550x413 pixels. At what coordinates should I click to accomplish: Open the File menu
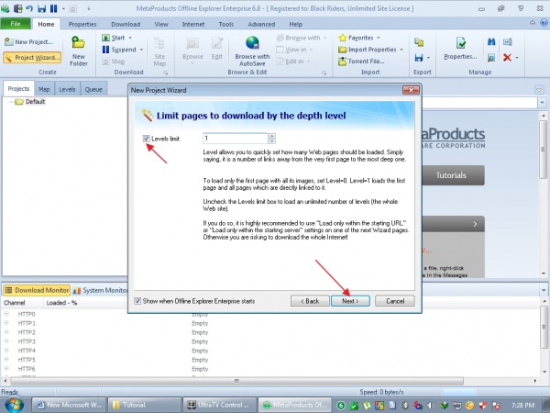16,24
